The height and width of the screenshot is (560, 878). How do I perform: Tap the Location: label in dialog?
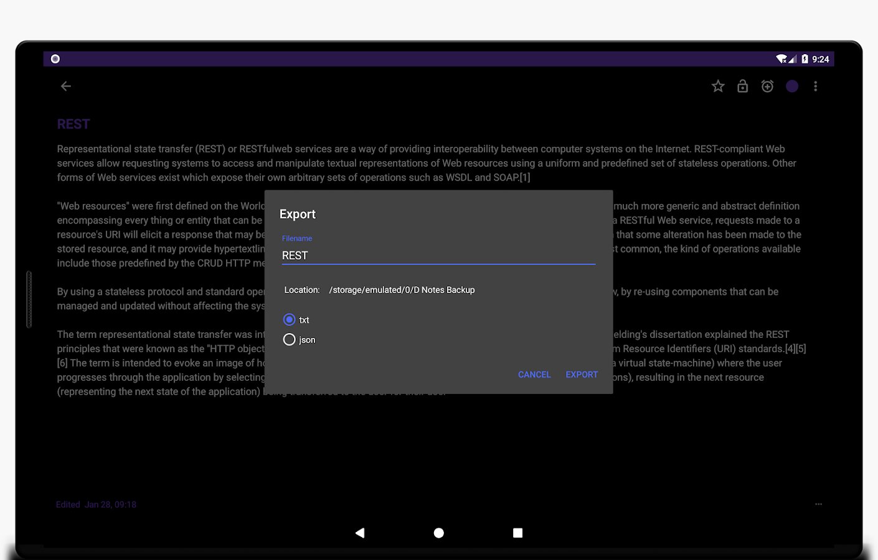(302, 290)
